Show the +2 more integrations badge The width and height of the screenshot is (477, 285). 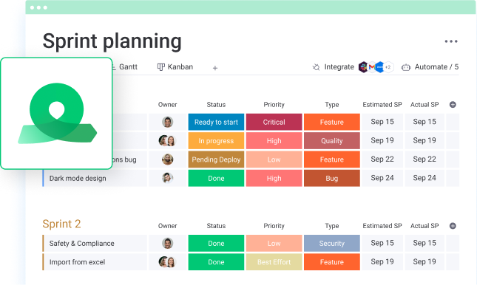click(x=388, y=67)
